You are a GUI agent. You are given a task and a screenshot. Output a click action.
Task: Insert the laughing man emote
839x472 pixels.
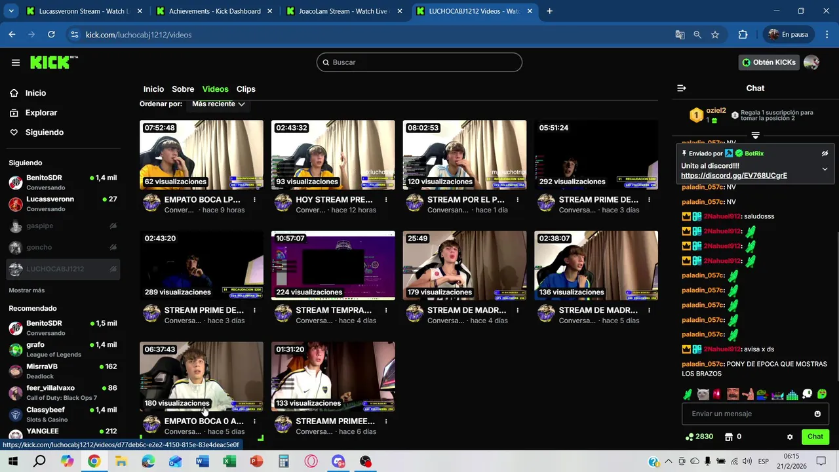[x=733, y=394]
